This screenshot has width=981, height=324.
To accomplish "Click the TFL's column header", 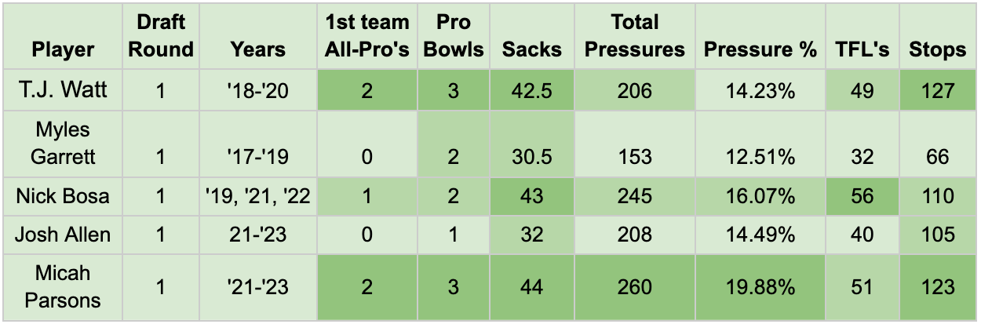I will pyautogui.click(x=862, y=49).
